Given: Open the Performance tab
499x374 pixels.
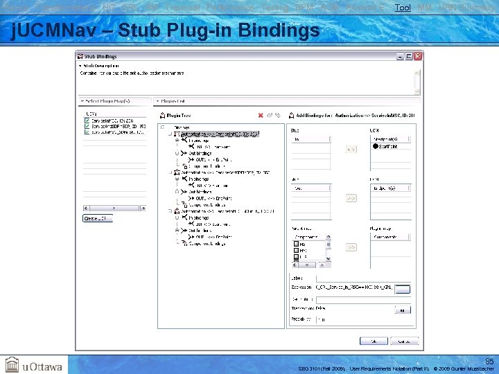Looking at the screenshot, I should coord(230,8).
